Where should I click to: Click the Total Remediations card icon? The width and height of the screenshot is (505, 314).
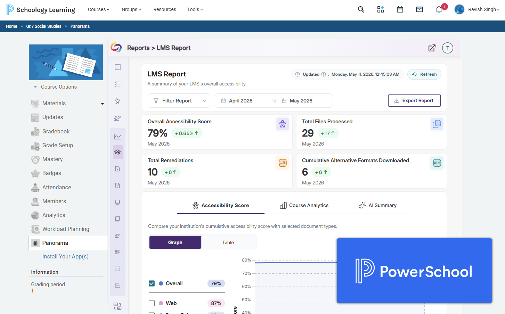(x=283, y=163)
